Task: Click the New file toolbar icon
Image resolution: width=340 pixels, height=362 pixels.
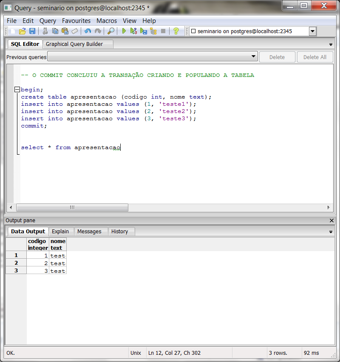Action: tap(13, 31)
